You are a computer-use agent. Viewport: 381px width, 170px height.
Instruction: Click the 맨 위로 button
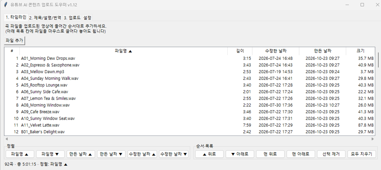(270, 154)
